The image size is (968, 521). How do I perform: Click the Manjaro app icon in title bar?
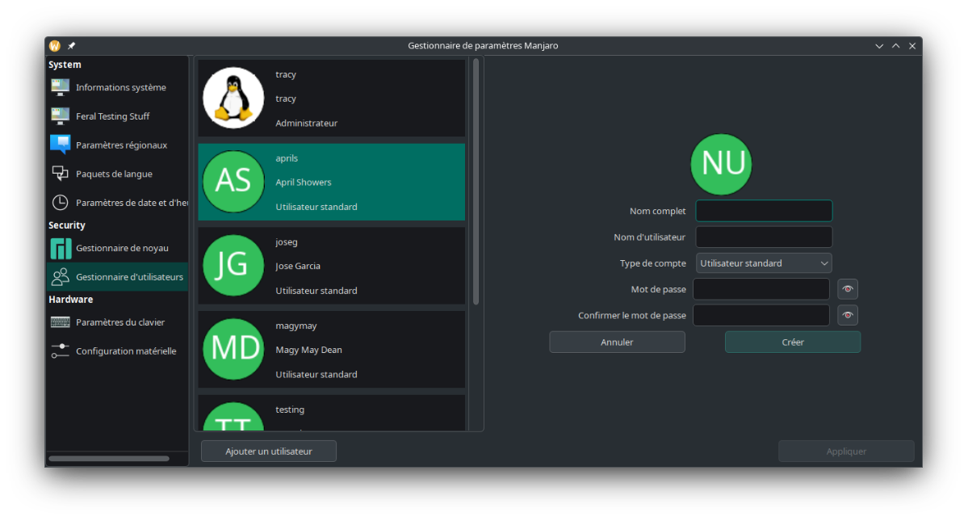point(55,46)
